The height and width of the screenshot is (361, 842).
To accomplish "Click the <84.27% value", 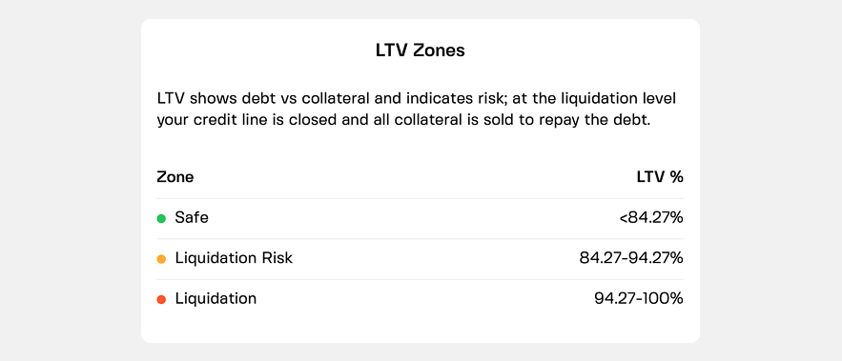I will [x=651, y=218].
